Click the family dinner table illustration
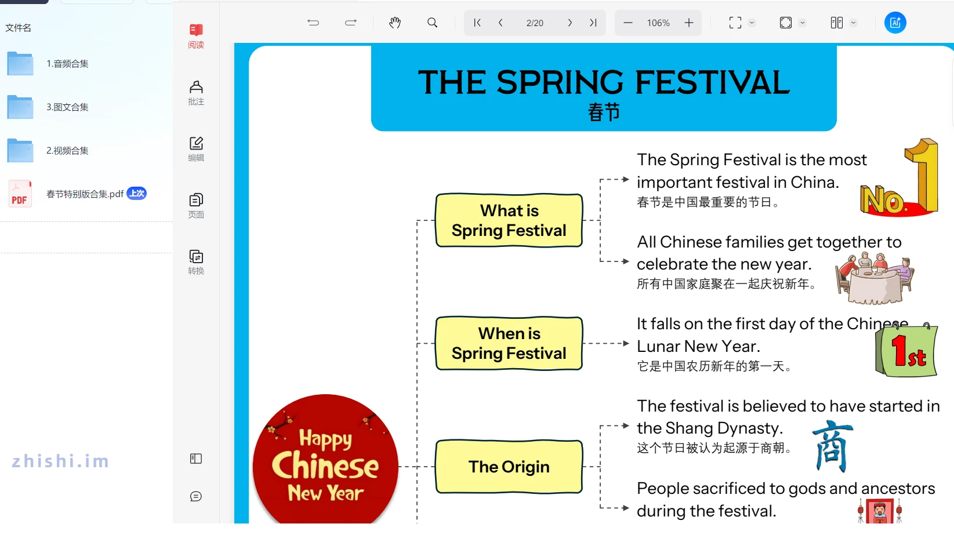Screen dimensions: 954x542 (875, 279)
